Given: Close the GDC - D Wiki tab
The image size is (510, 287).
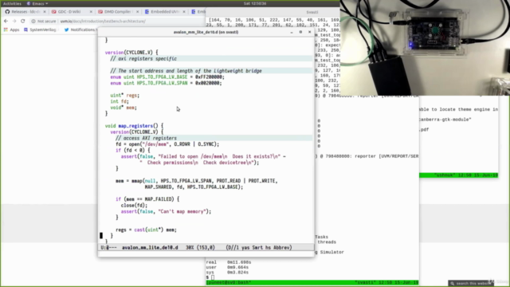Looking at the screenshot, I should coord(91,12).
